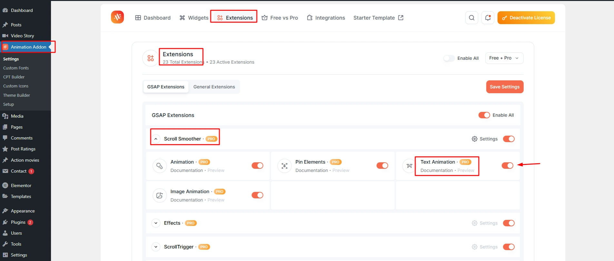Click the Plugins plug icon
The image size is (614, 261).
pyautogui.click(x=5, y=222)
